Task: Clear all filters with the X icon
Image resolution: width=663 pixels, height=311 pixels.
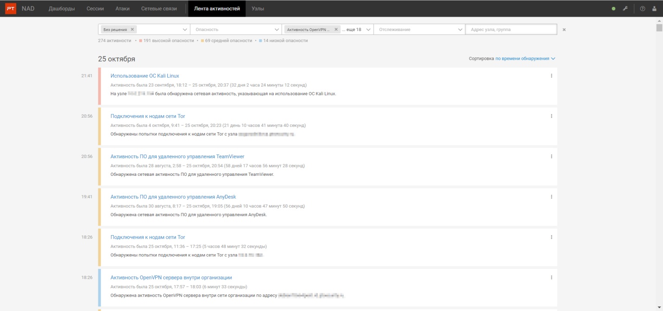Action: (x=564, y=30)
